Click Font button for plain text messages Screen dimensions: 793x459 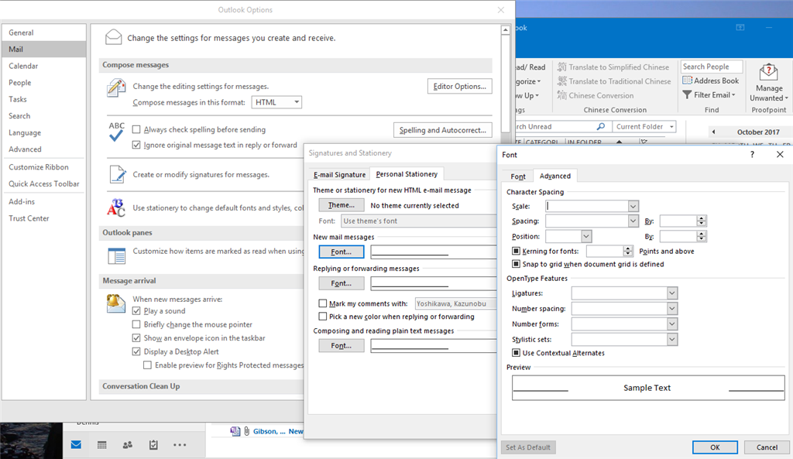pyautogui.click(x=342, y=346)
